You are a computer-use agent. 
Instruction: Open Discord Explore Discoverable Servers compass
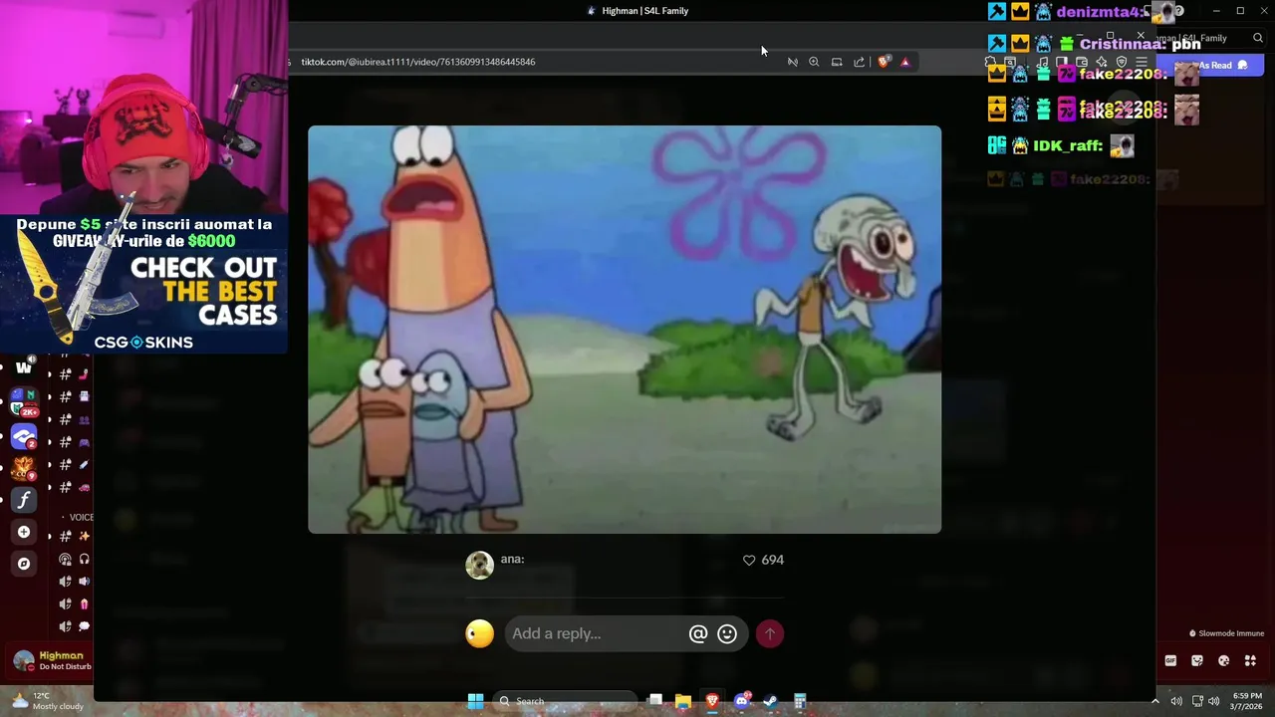coord(24,564)
